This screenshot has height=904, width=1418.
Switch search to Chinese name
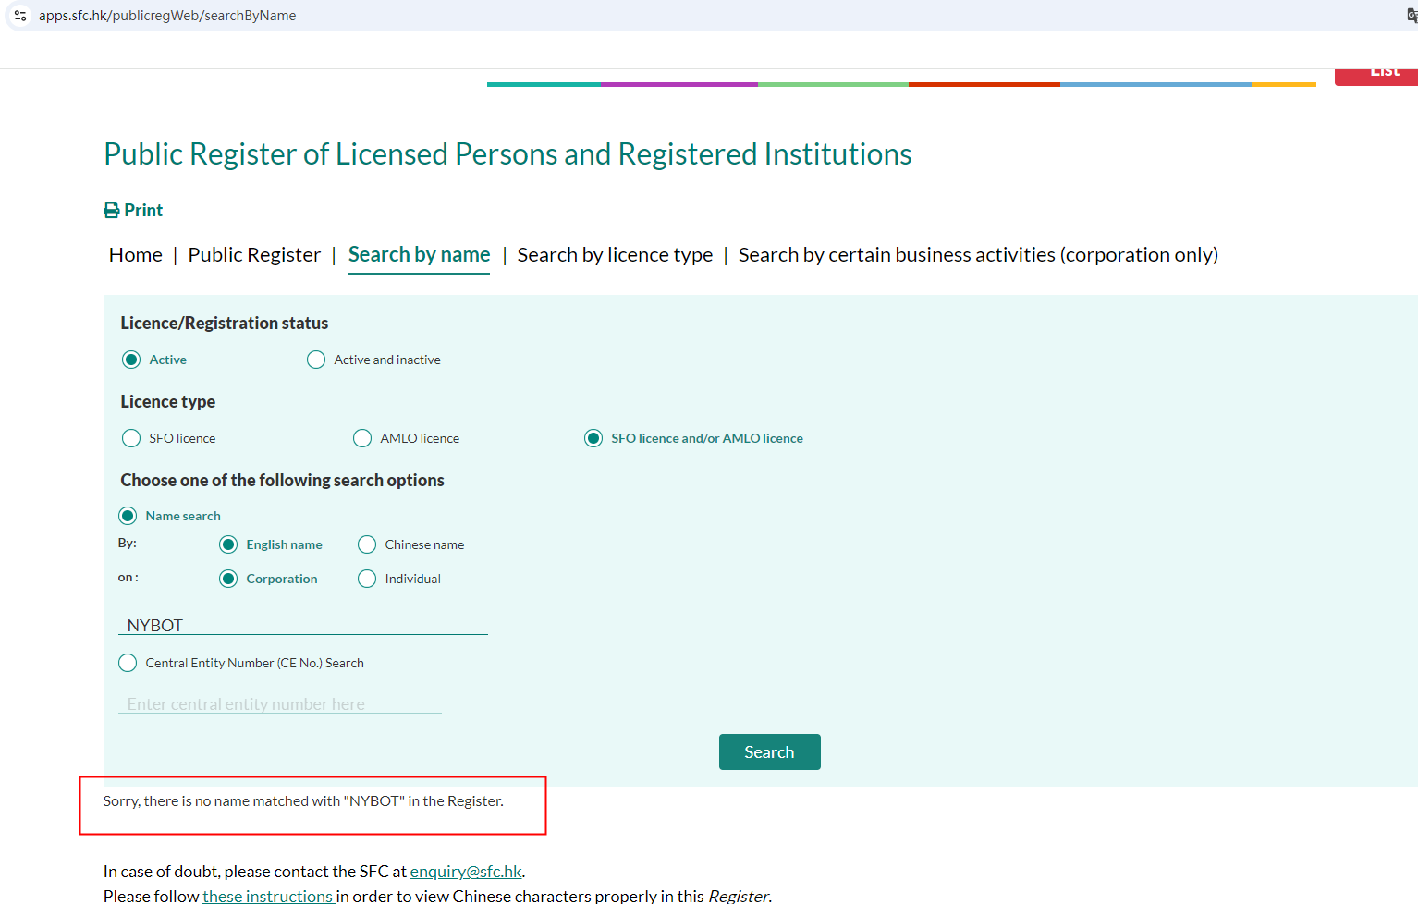click(367, 544)
